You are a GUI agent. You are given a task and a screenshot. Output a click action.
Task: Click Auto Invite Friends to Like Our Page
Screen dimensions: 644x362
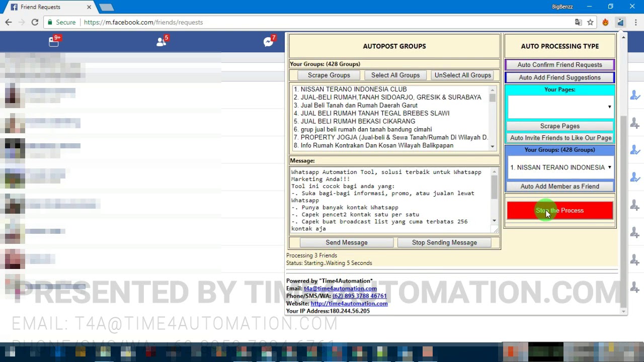click(x=560, y=138)
